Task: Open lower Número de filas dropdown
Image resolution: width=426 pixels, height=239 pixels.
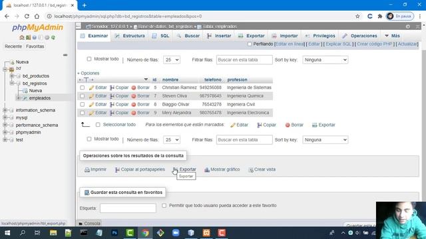Action: click(172, 140)
